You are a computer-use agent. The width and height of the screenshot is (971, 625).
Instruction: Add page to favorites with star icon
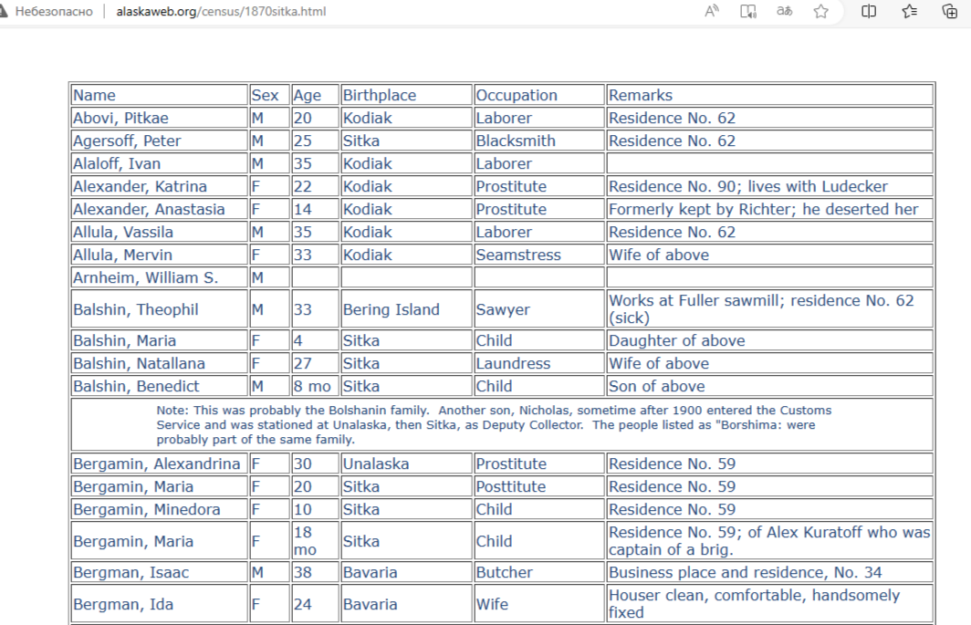click(821, 11)
